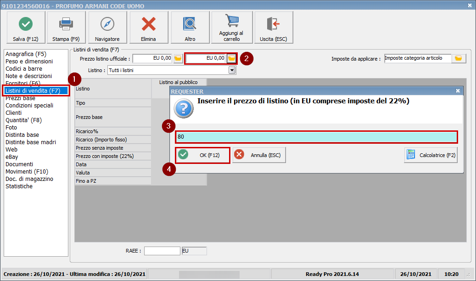Click the red Elimina X icon

tap(148, 24)
